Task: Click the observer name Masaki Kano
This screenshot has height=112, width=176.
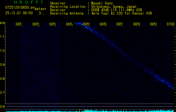Action: point(102,3)
